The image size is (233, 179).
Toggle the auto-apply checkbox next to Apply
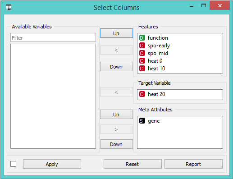pyautogui.click(x=14, y=164)
